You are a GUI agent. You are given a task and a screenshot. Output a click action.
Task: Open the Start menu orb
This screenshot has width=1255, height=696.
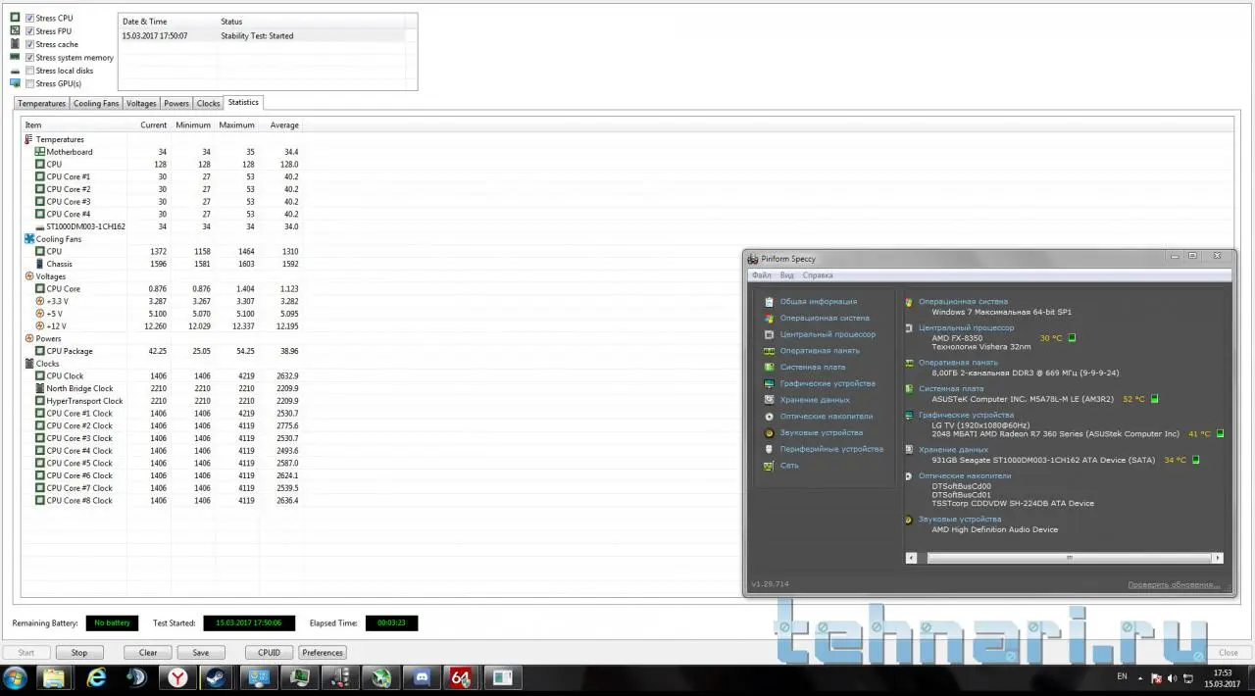pyautogui.click(x=15, y=677)
